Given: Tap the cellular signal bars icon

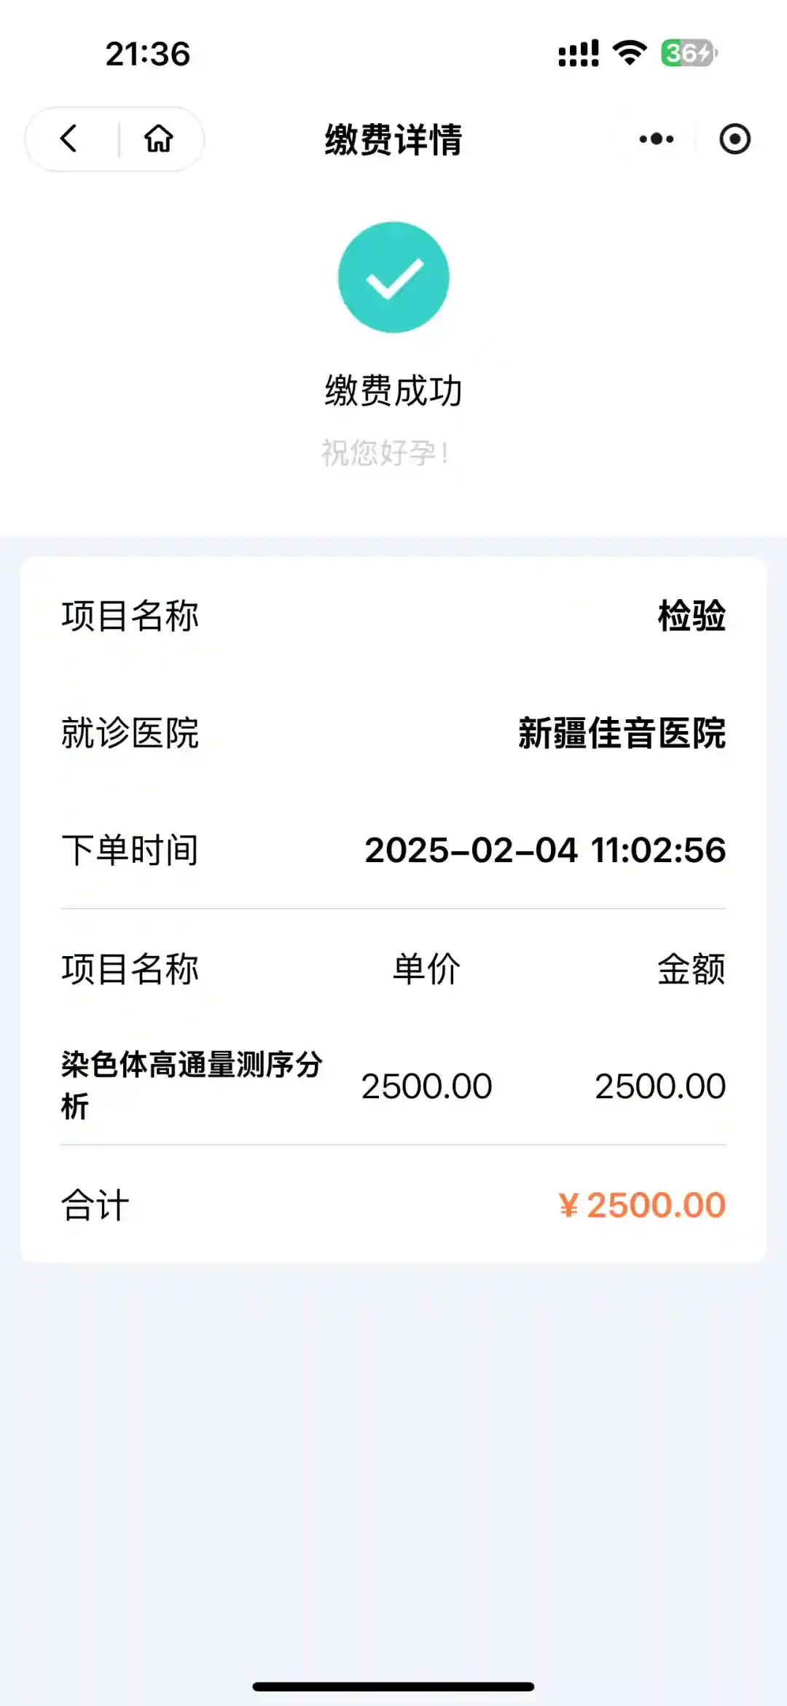Looking at the screenshot, I should pos(579,53).
